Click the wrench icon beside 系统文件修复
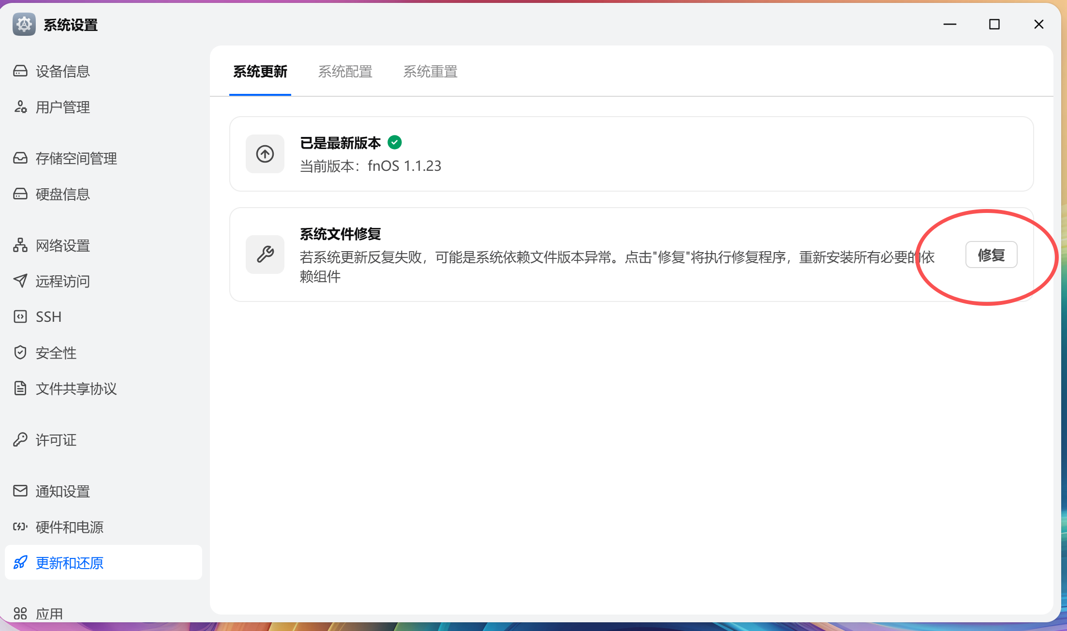This screenshot has width=1067, height=631. coord(265,254)
